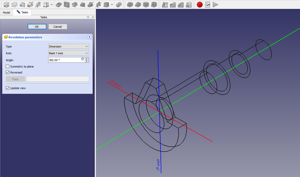Click the Pocket tool icon
The image size is (300, 177).
(58, 5)
